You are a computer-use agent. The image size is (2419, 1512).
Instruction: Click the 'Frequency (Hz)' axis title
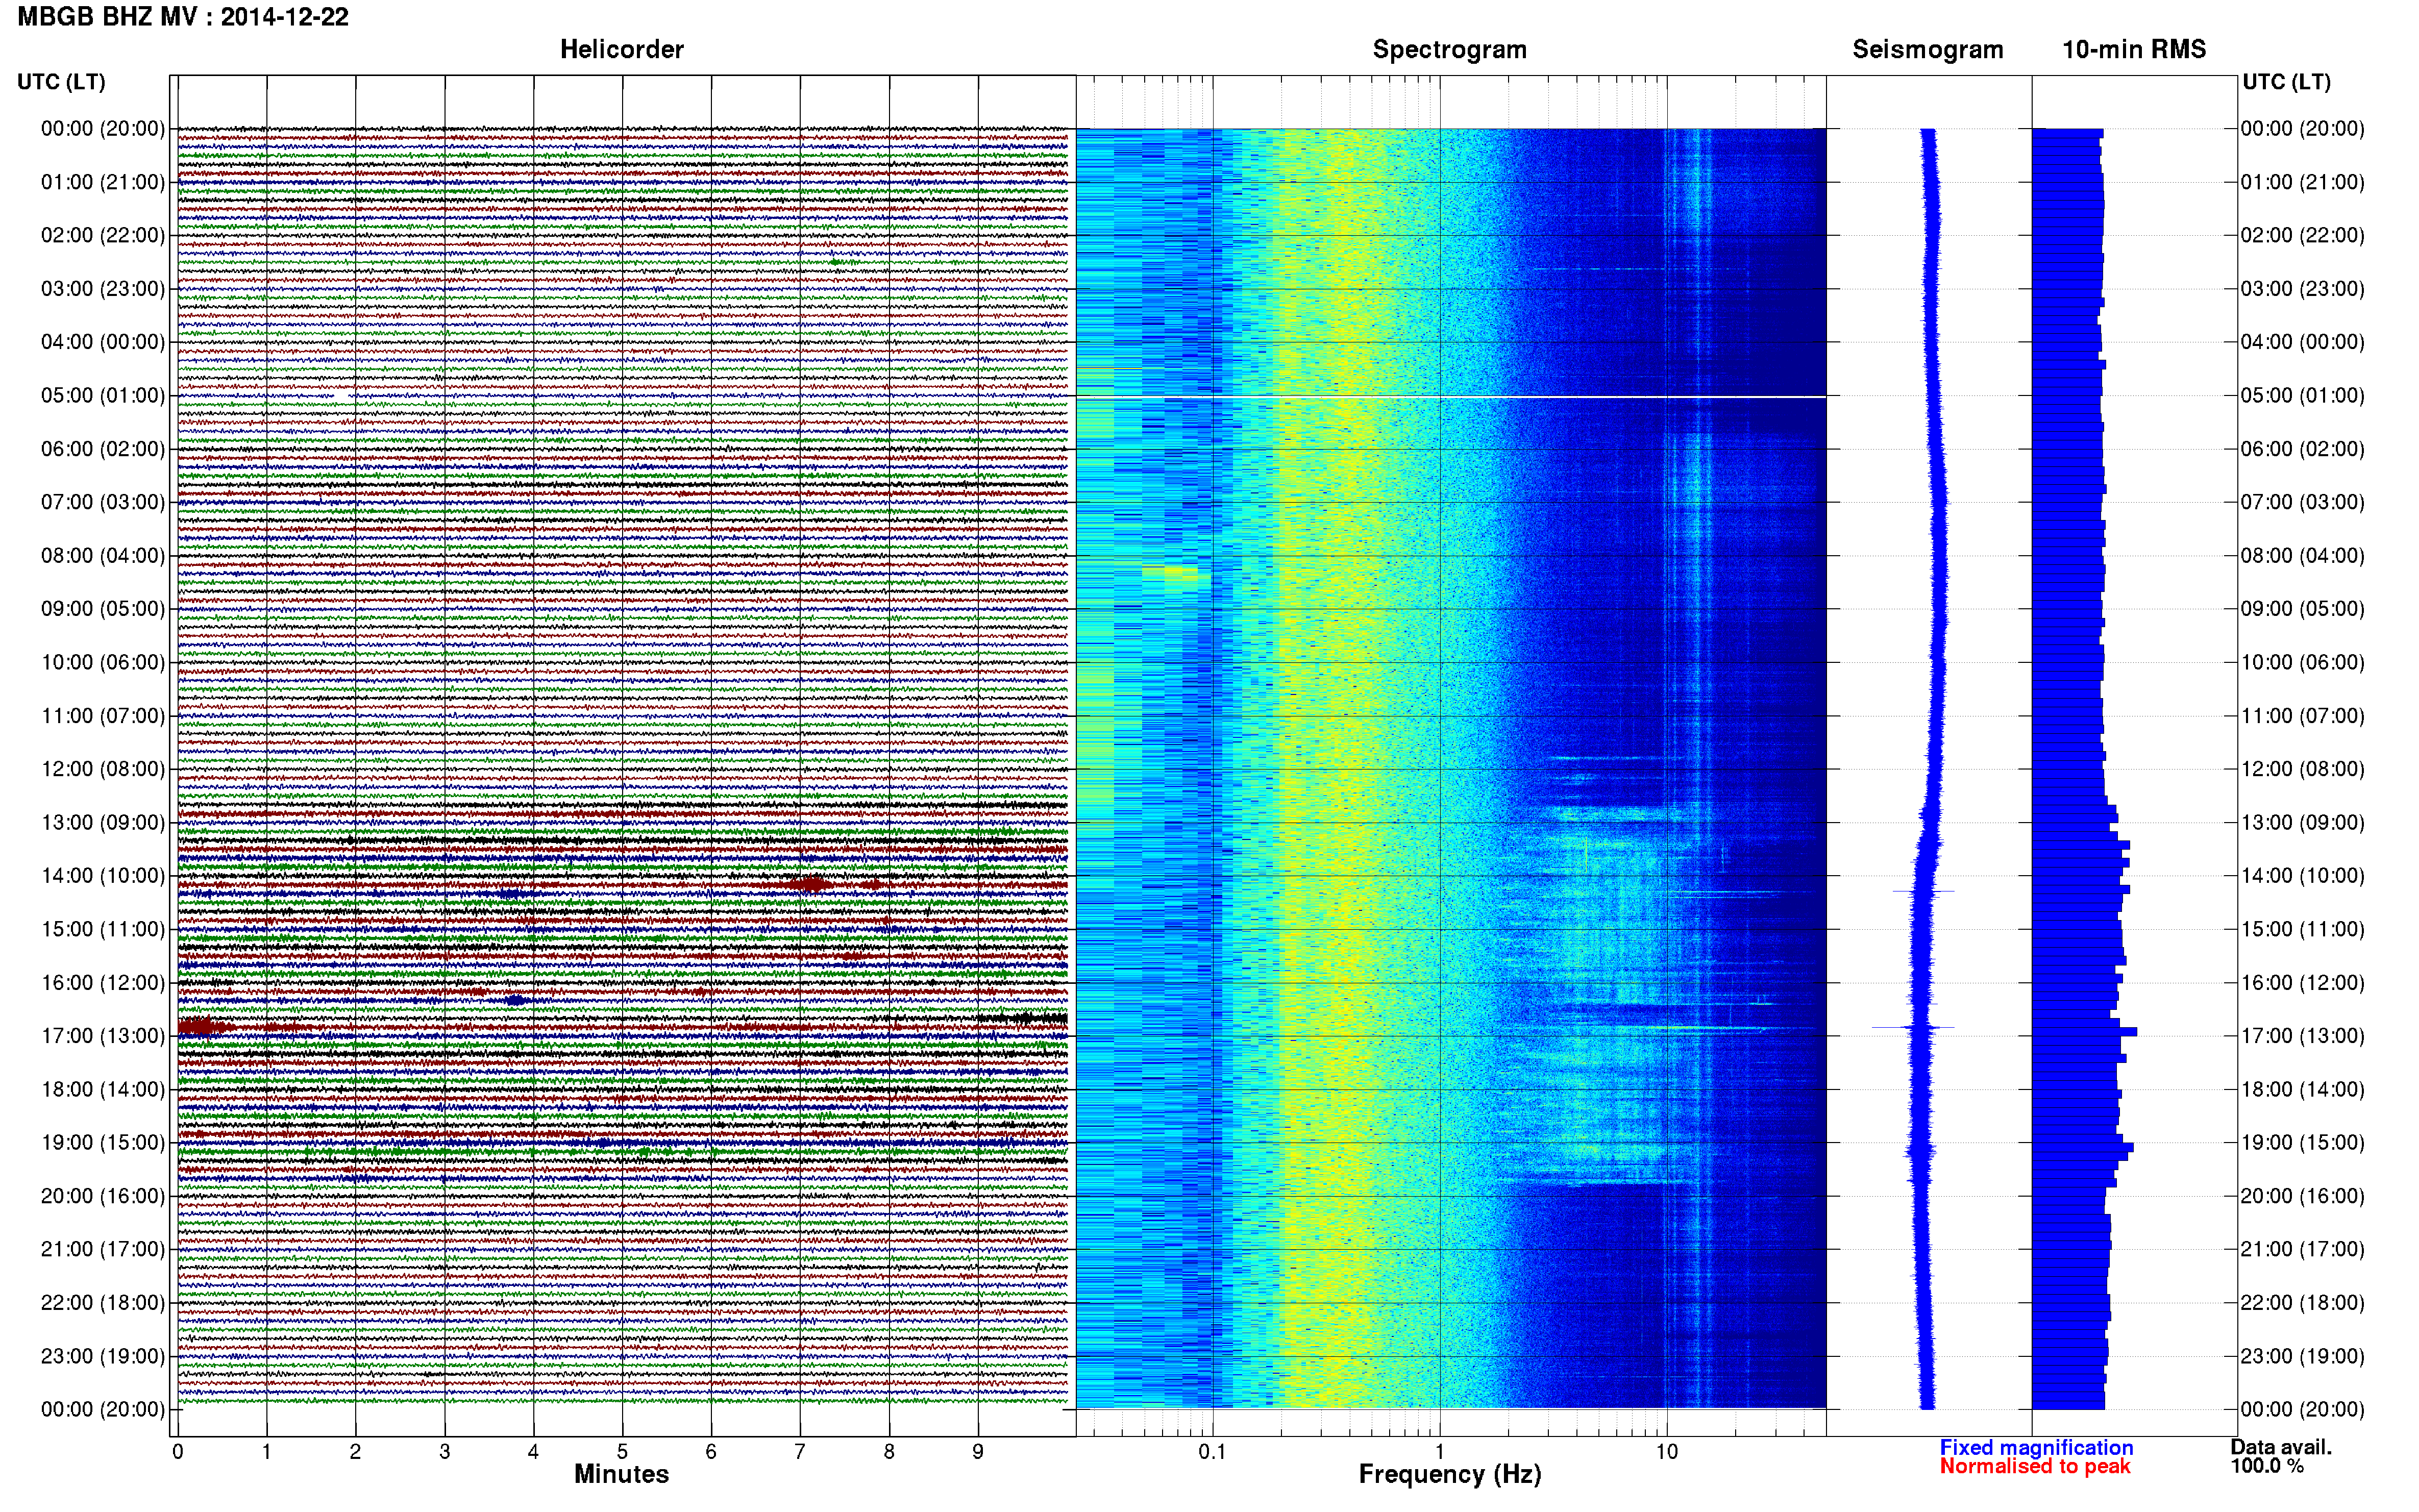click(1449, 1474)
